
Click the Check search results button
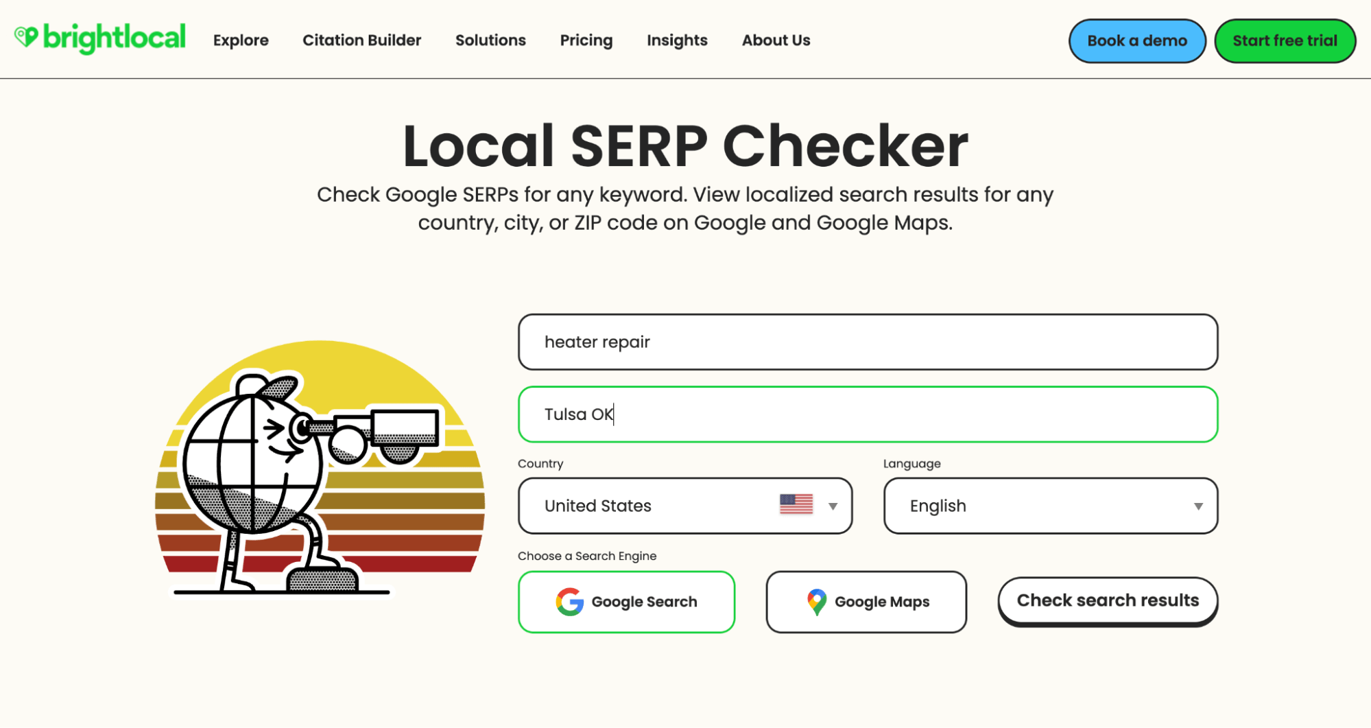(1107, 600)
